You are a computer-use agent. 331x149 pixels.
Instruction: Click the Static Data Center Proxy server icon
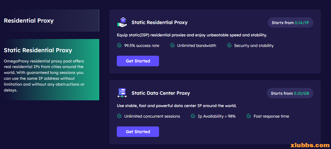pos(122,93)
